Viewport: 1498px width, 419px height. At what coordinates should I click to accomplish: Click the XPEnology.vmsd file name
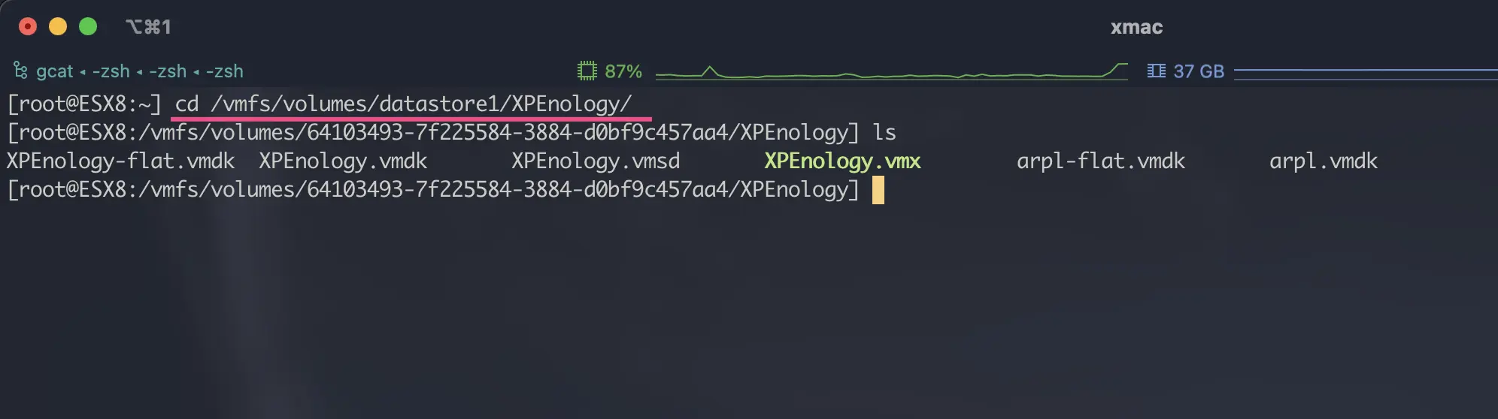point(596,161)
